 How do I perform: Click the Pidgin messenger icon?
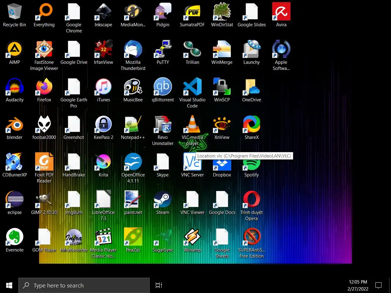pyautogui.click(x=163, y=12)
